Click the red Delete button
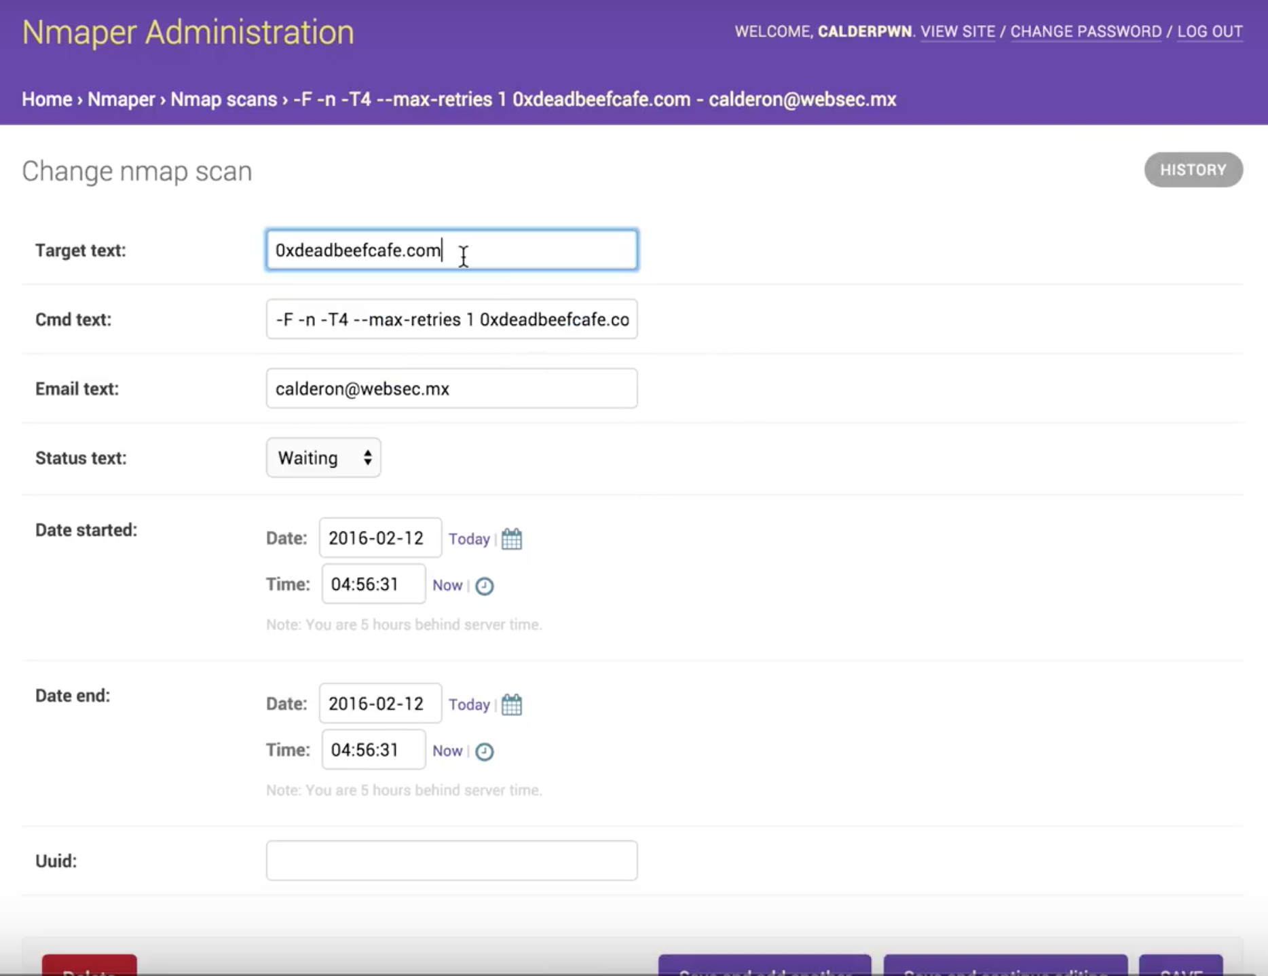Screen dimensions: 1268x976 click(90, 965)
